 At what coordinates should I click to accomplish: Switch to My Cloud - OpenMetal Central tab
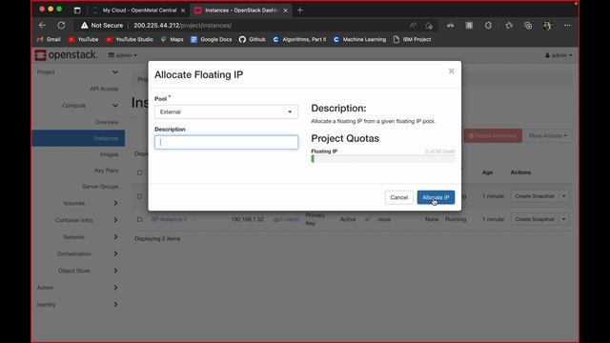pos(138,10)
